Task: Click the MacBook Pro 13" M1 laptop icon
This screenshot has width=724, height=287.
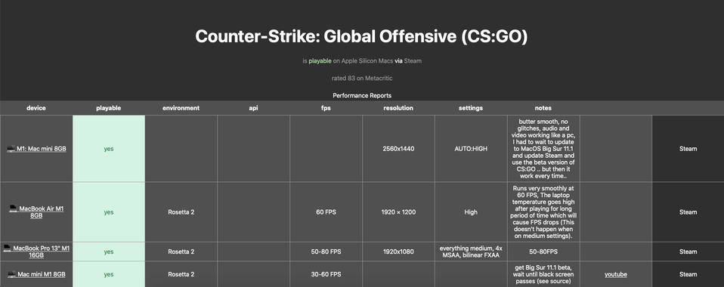Action: coord(7,248)
